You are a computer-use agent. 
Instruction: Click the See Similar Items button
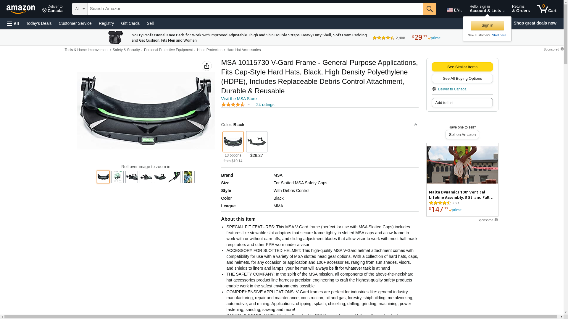click(462, 67)
